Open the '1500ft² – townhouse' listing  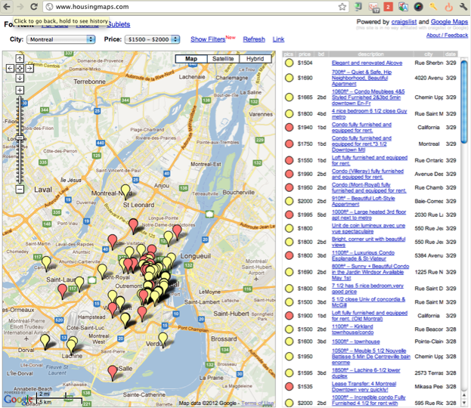point(355,342)
